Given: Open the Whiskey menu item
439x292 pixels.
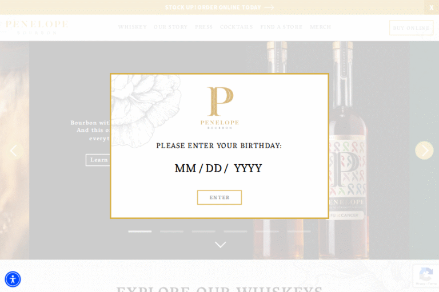Looking at the screenshot, I should (132, 27).
